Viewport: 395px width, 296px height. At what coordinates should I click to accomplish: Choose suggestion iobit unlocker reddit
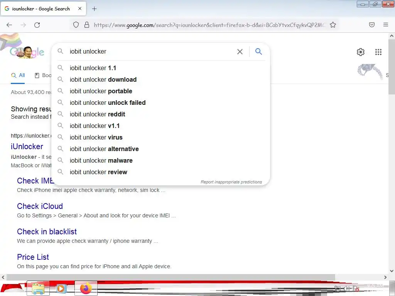coord(160,114)
